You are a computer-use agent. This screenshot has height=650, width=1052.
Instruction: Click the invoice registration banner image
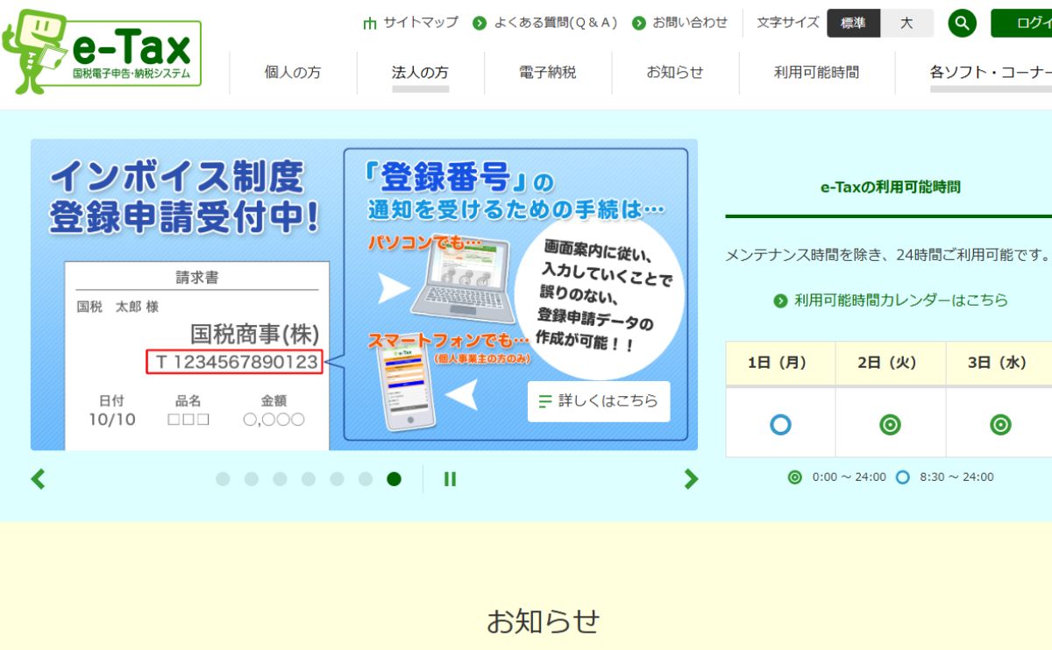(364, 294)
